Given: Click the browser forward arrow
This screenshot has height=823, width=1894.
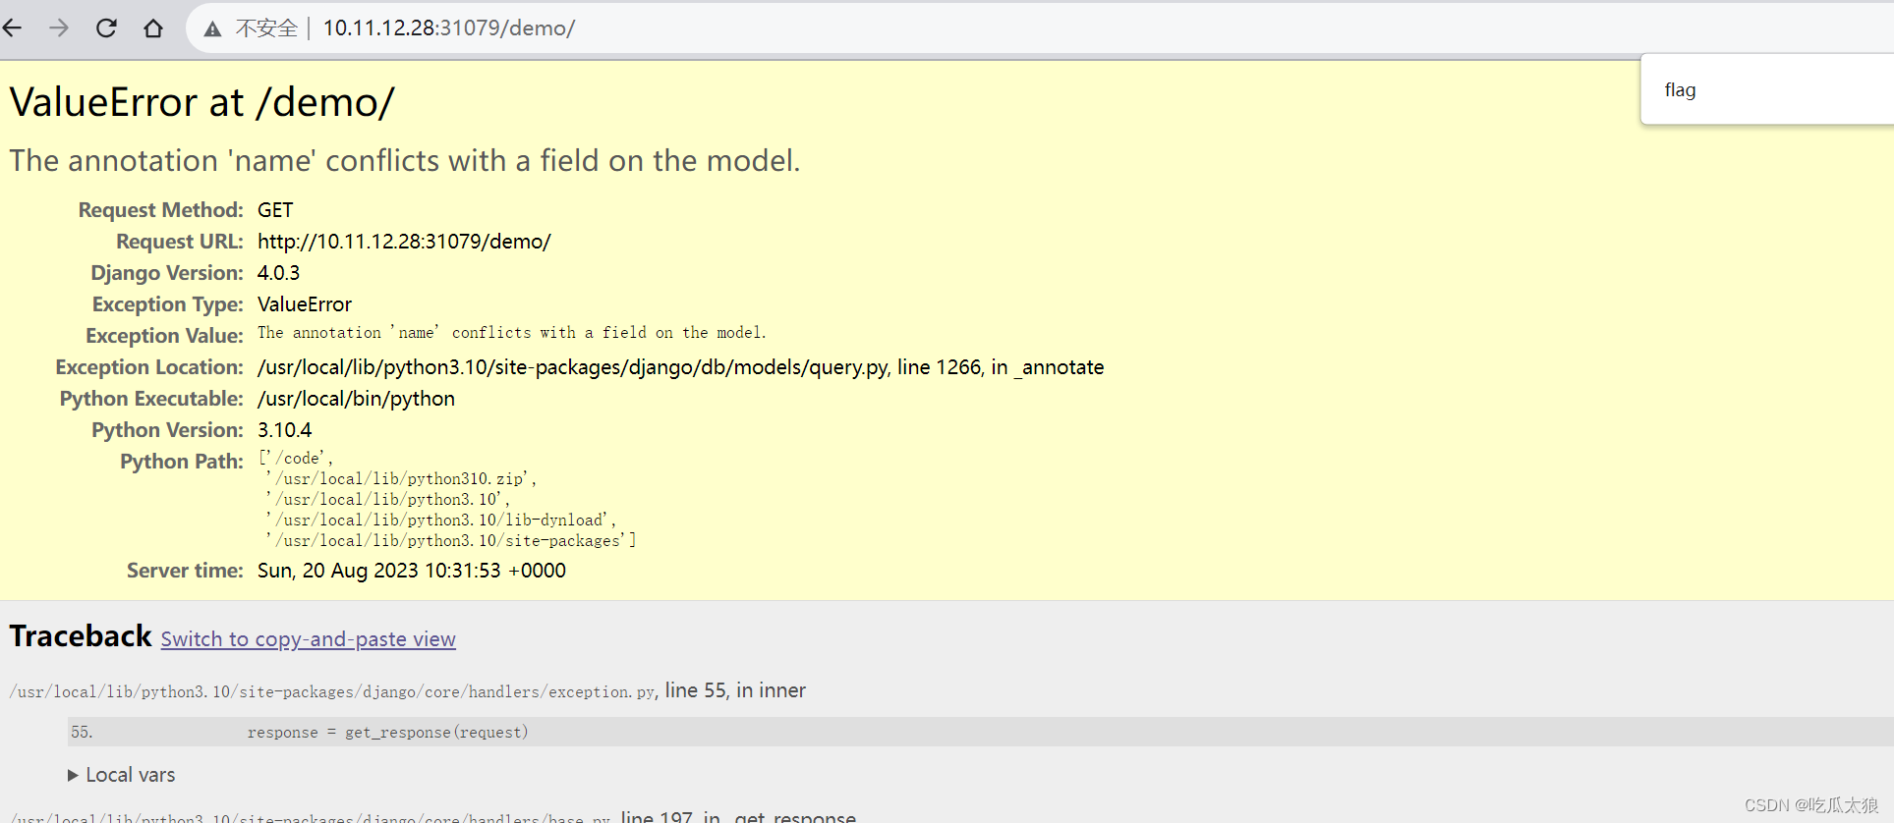Looking at the screenshot, I should pyautogui.click(x=59, y=27).
